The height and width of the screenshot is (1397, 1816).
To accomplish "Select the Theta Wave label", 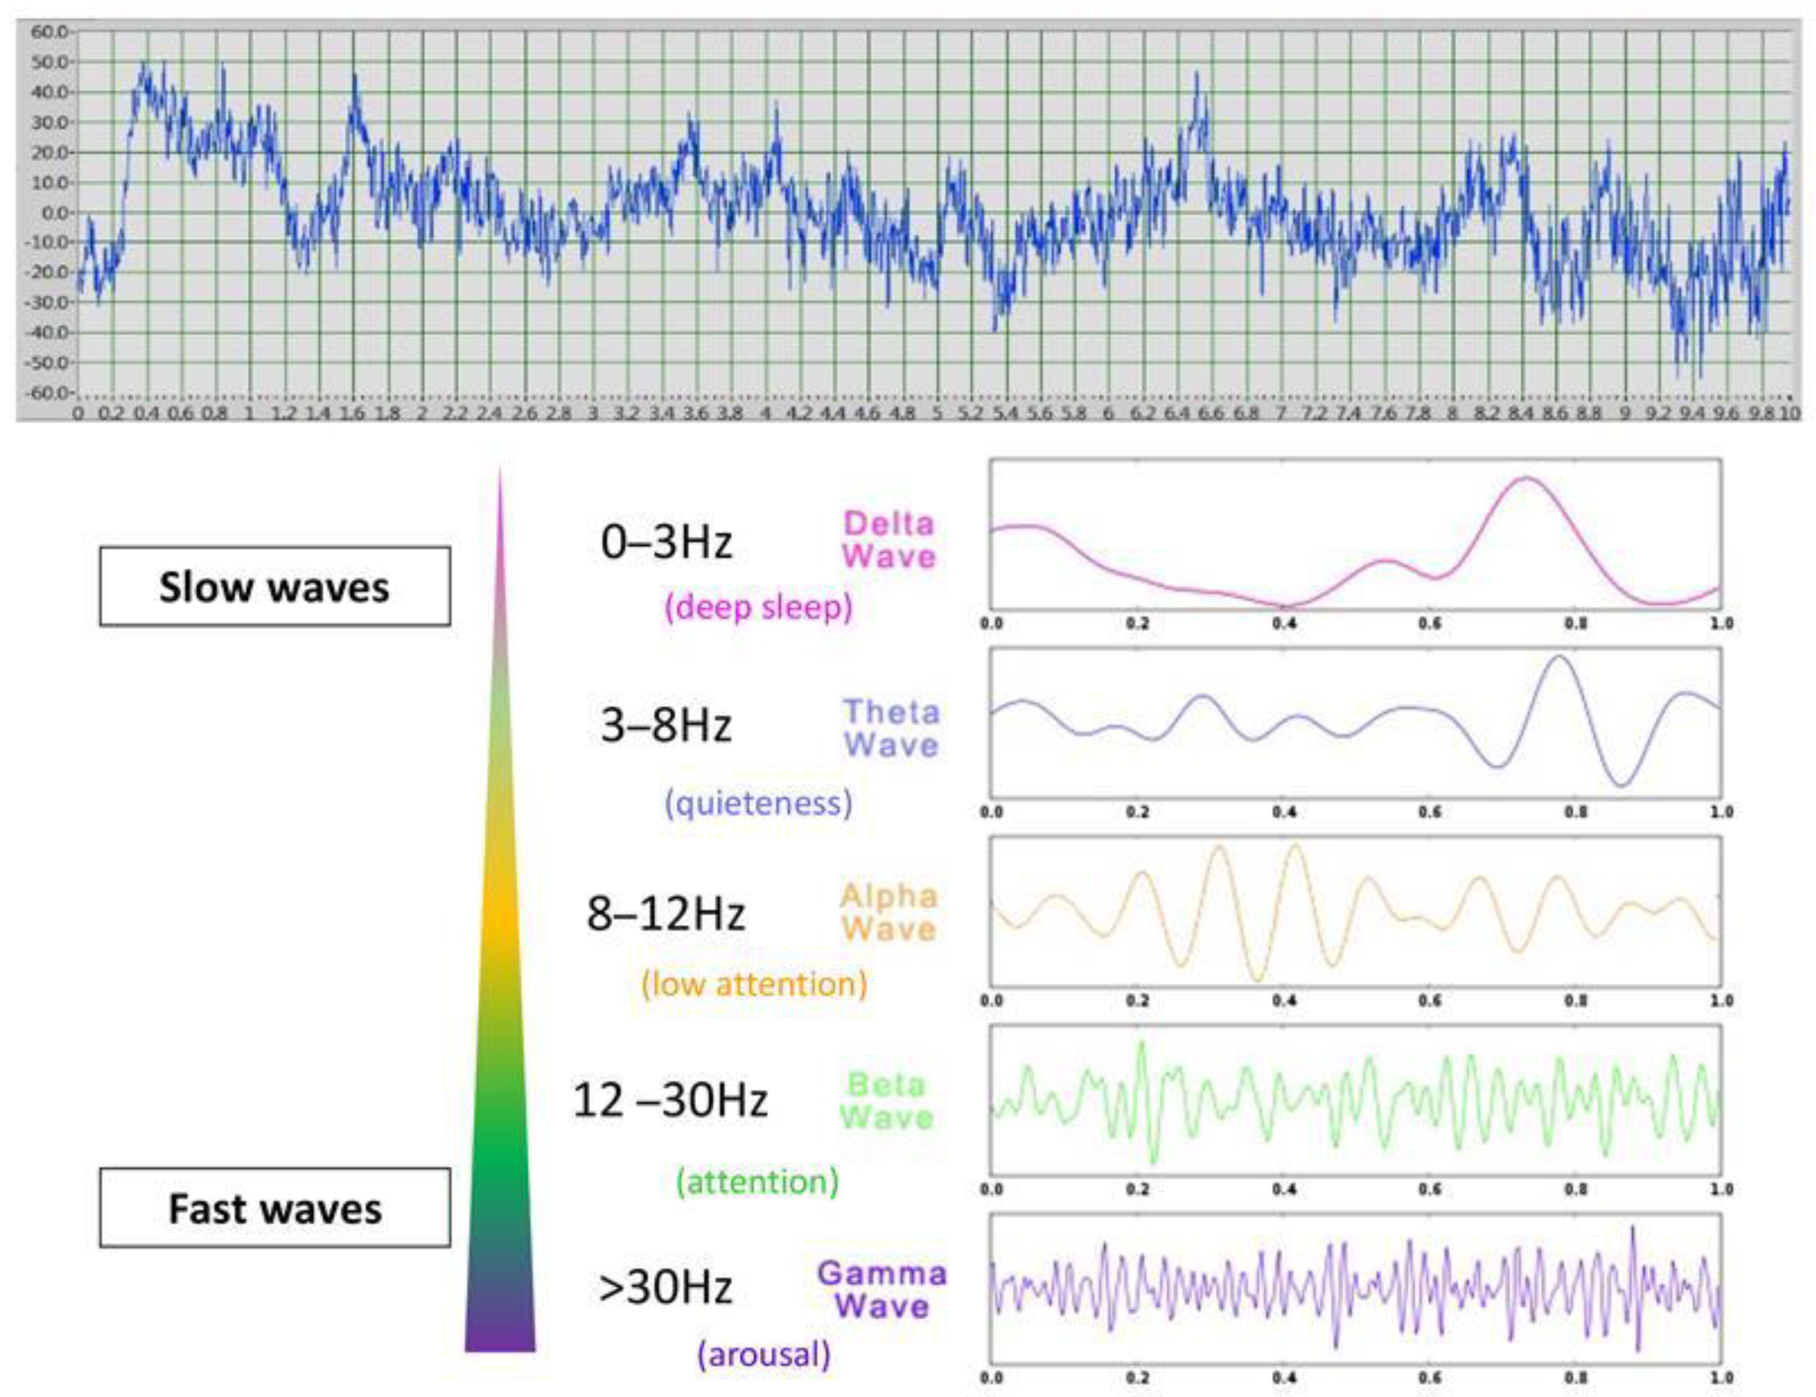I will tap(890, 728).
